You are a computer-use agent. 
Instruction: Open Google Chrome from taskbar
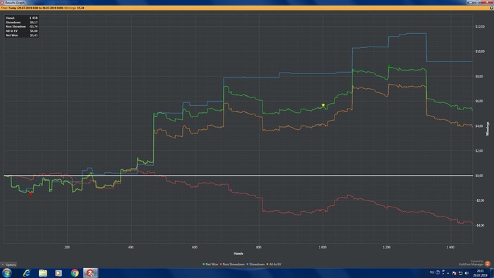tap(75, 272)
